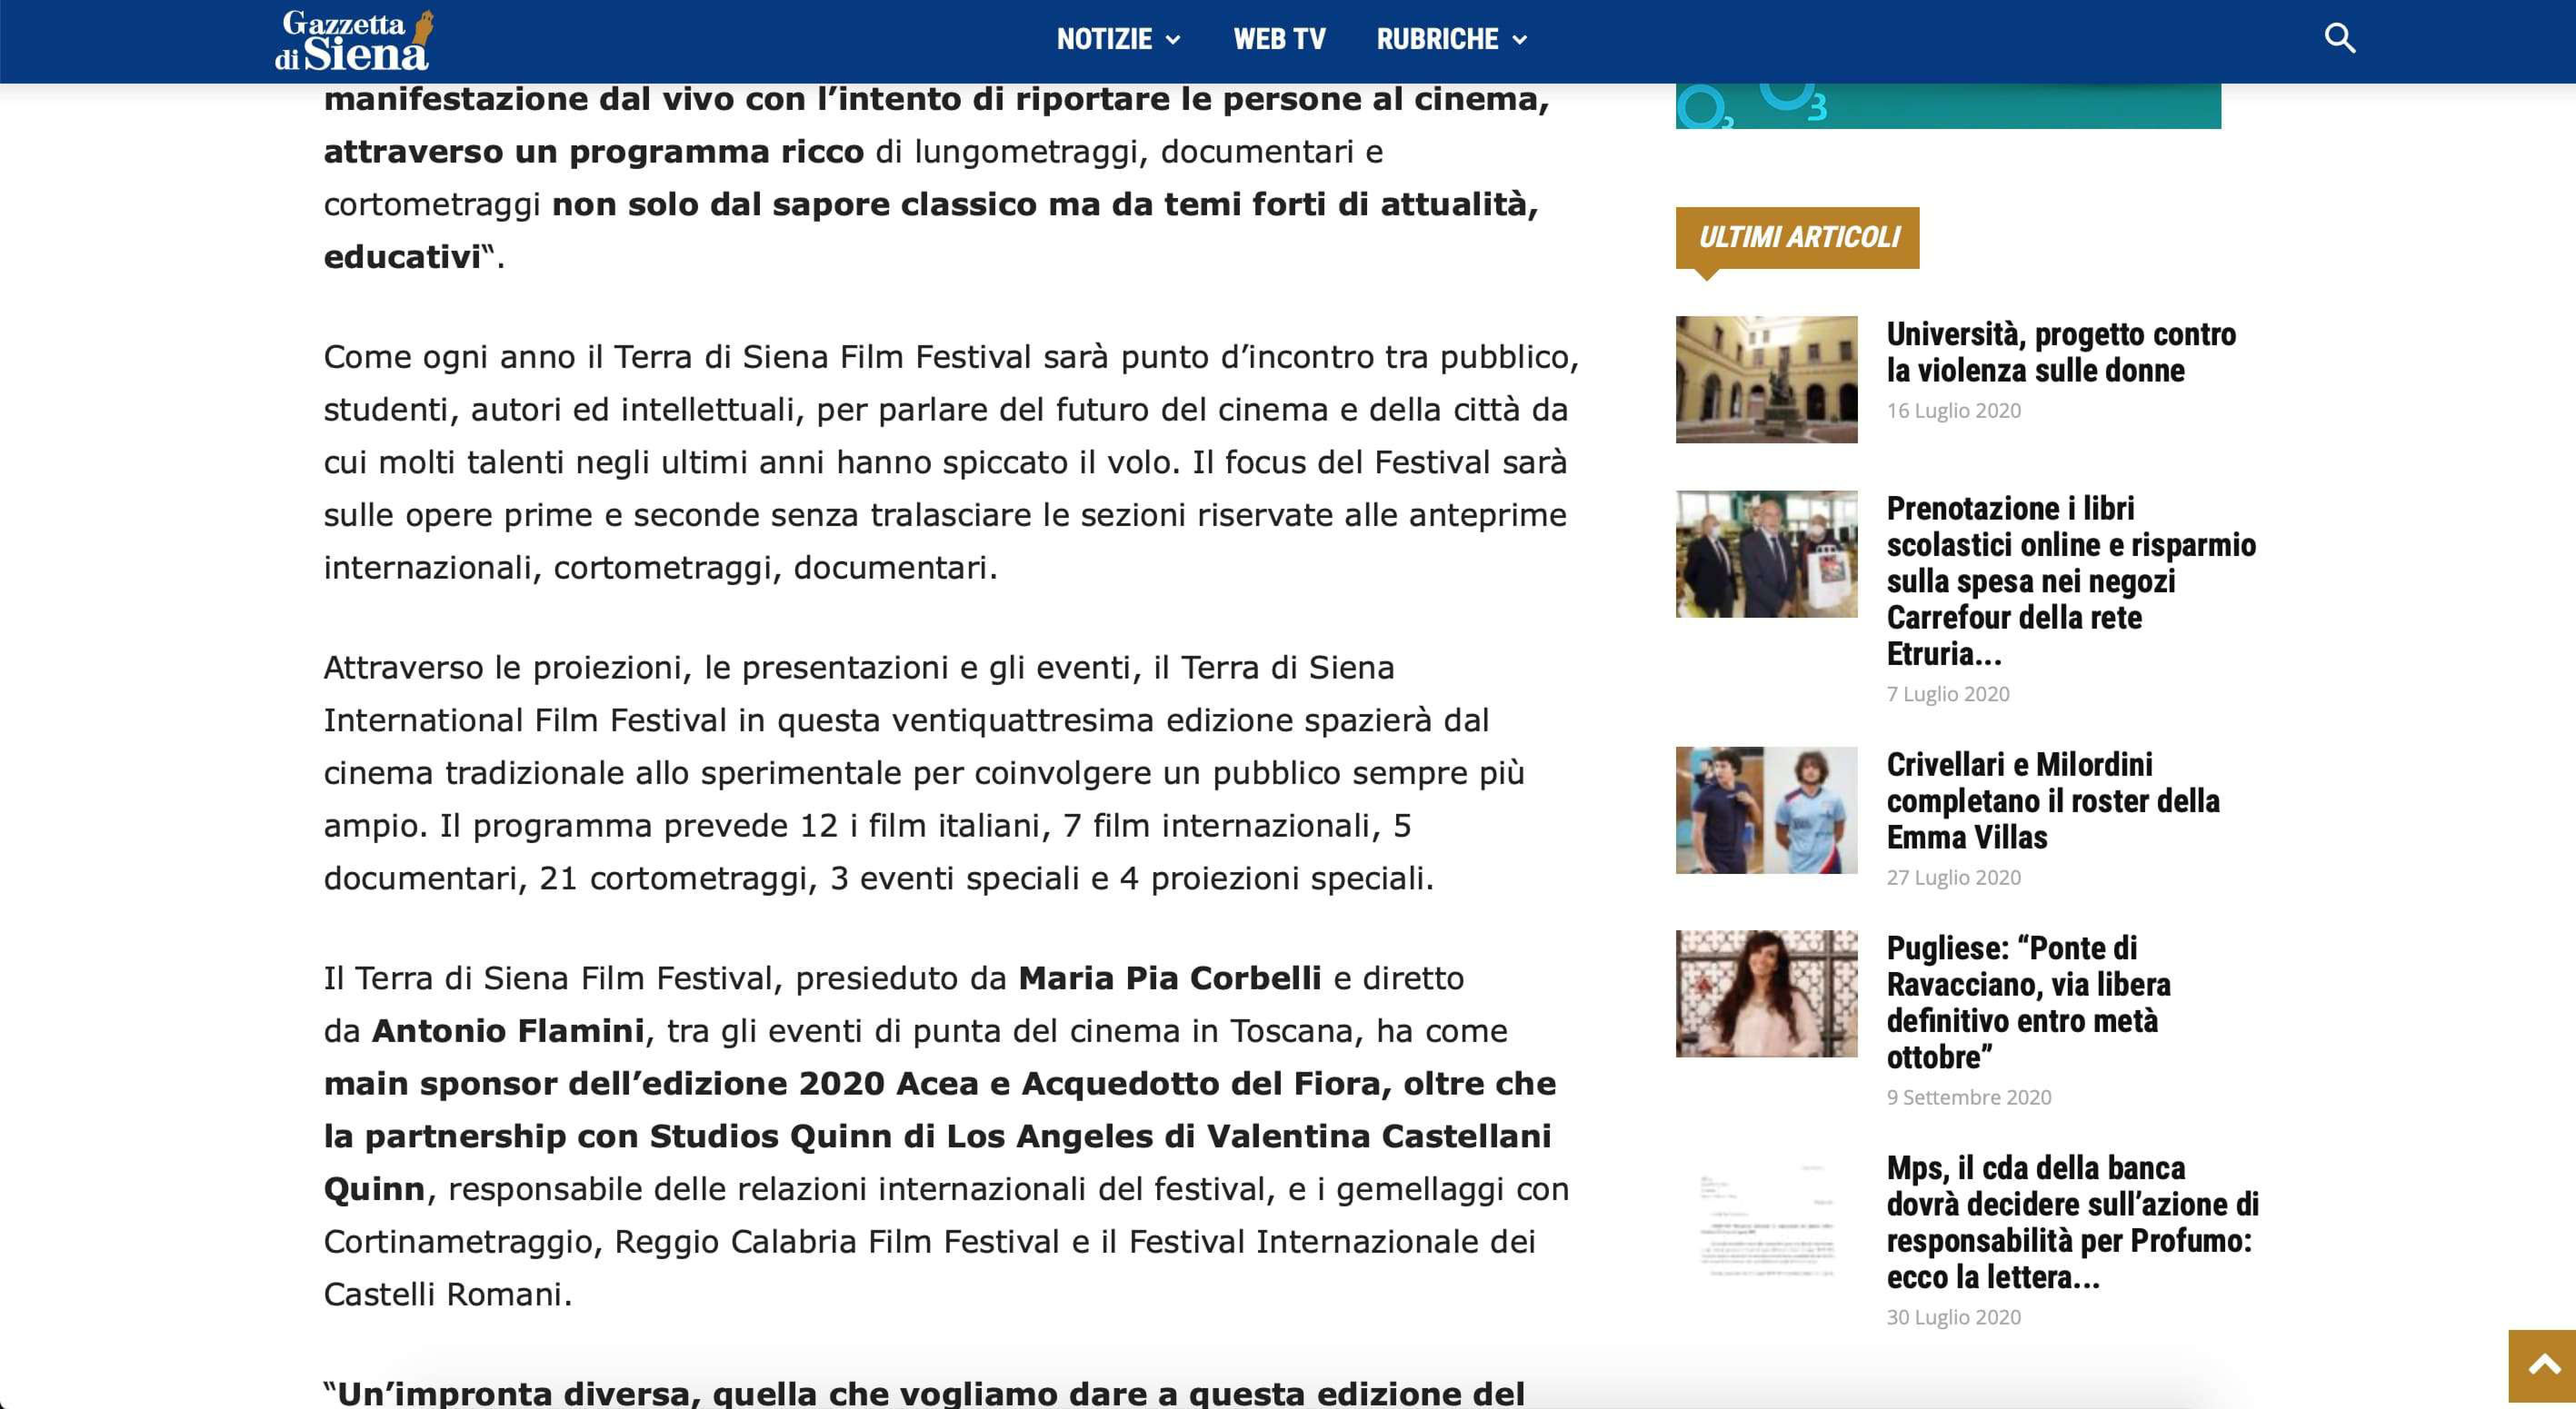Click the date "9 Settembre 2020"
Viewport: 2576px width, 1409px height.
click(x=1968, y=1097)
